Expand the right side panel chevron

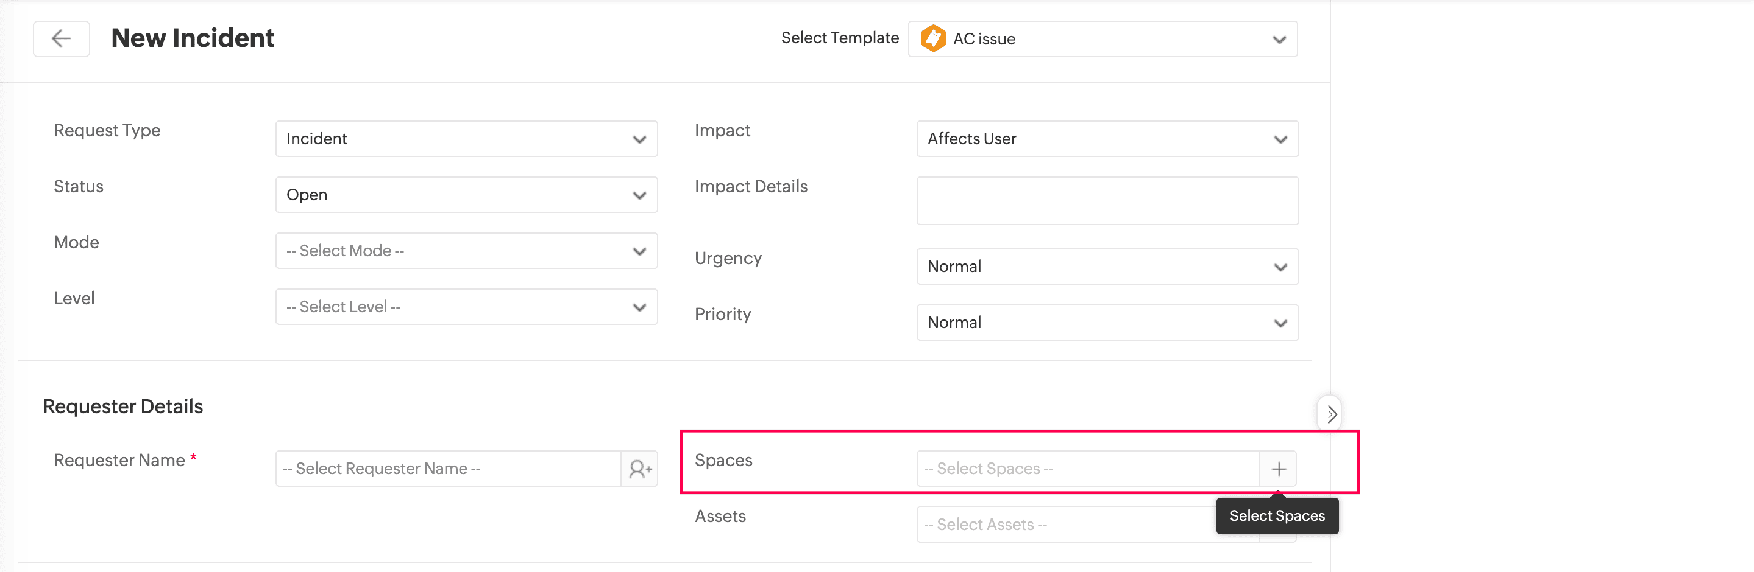[x=1330, y=414]
